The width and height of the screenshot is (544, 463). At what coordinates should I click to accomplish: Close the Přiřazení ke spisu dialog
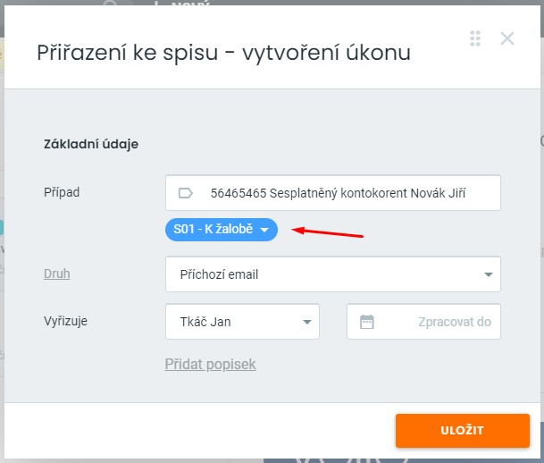(507, 38)
